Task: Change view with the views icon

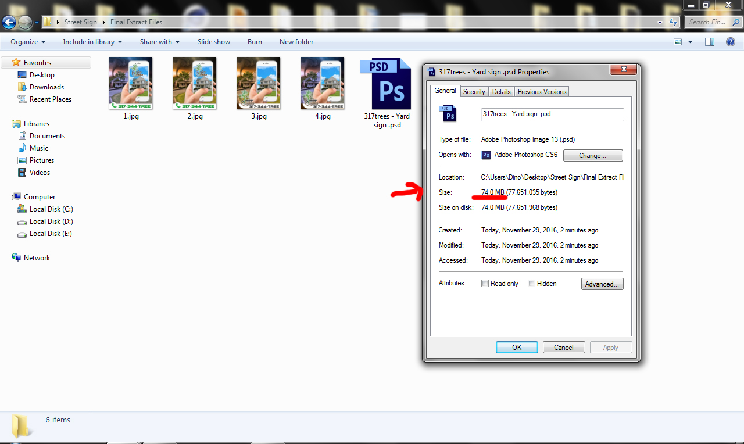Action: [677, 42]
